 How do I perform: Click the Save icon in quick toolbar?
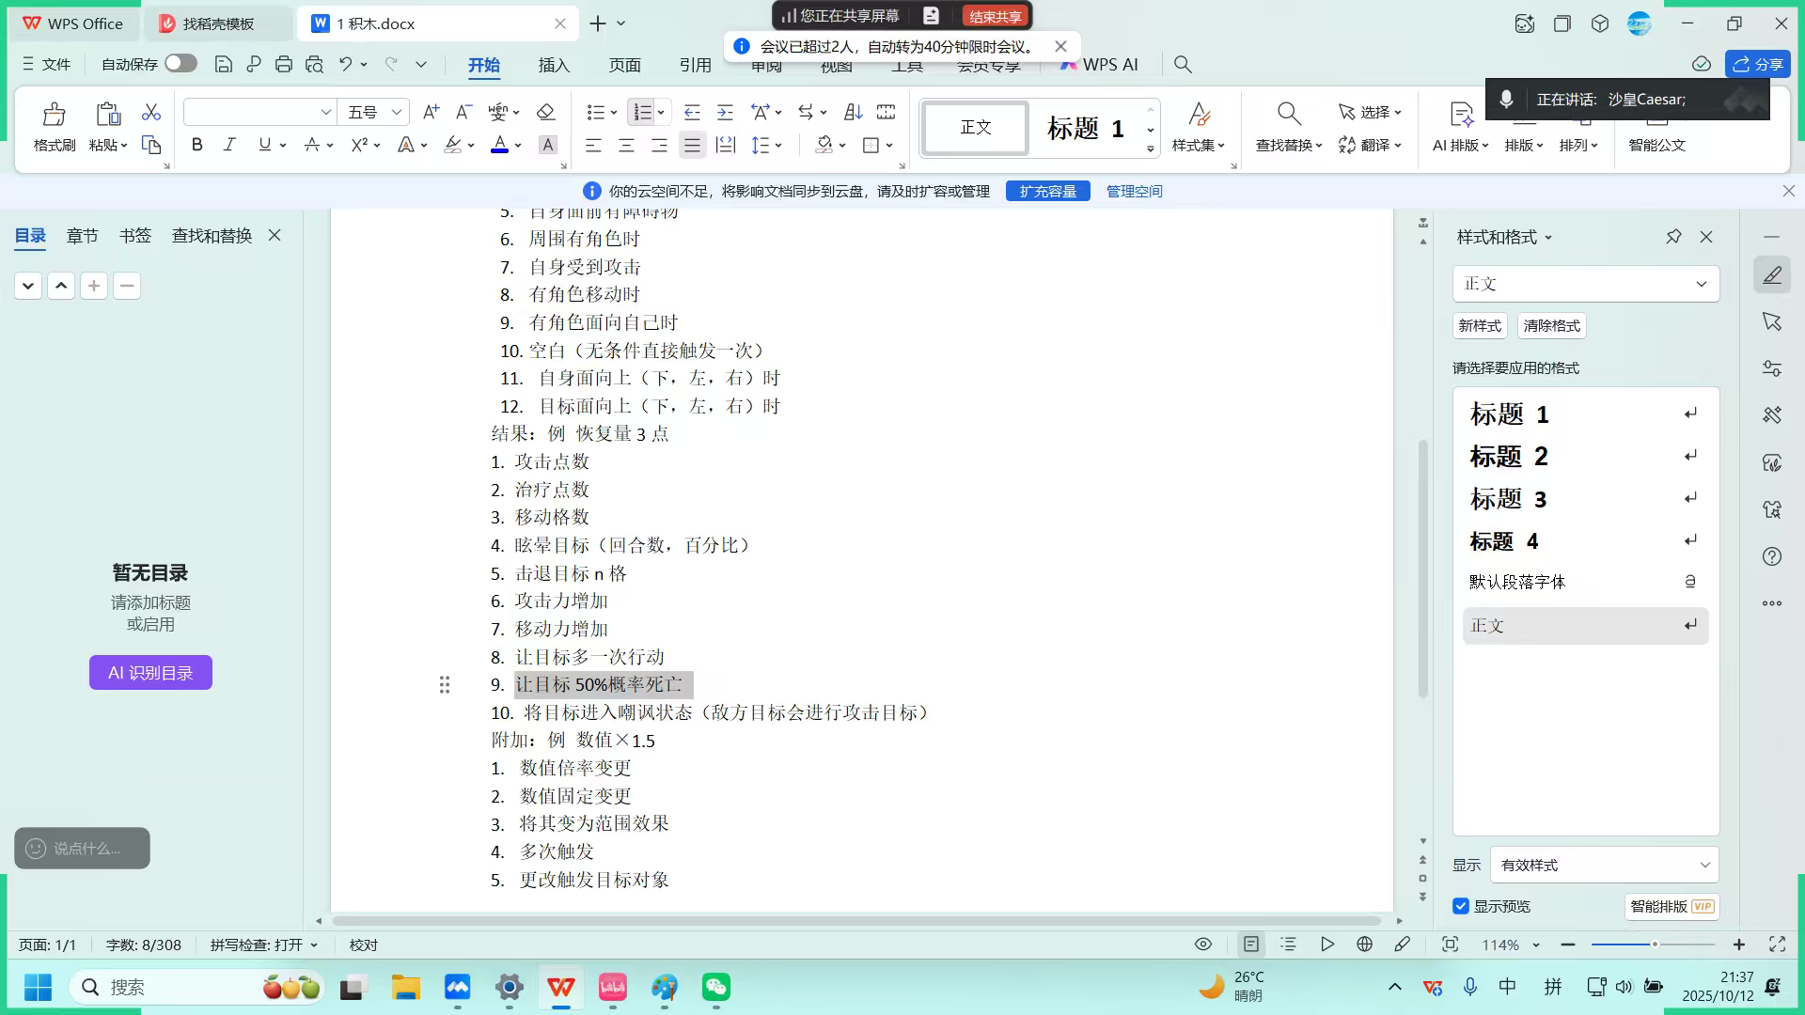(223, 64)
